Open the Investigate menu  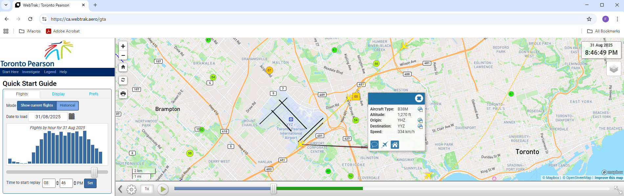point(31,72)
